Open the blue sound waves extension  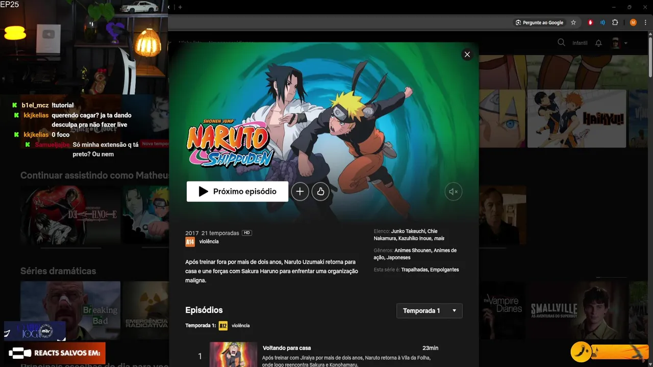pyautogui.click(x=602, y=22)
